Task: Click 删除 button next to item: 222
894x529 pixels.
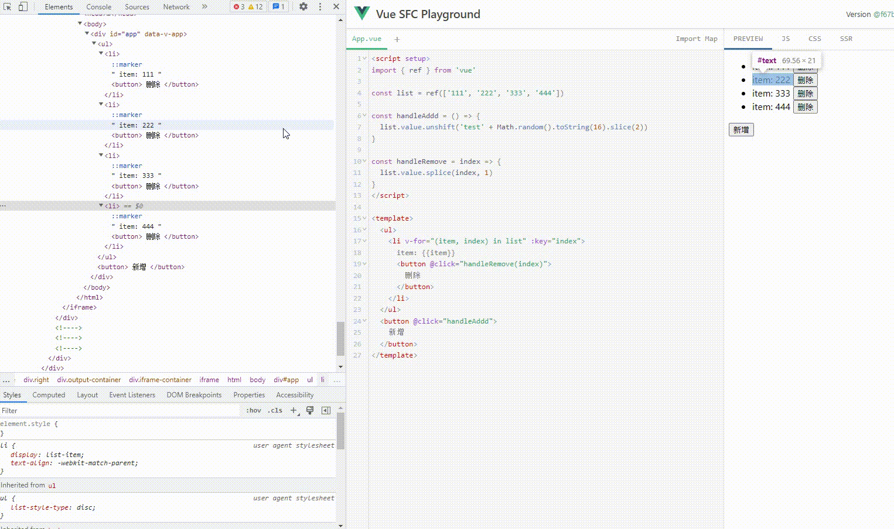Action: pos(806,80)
